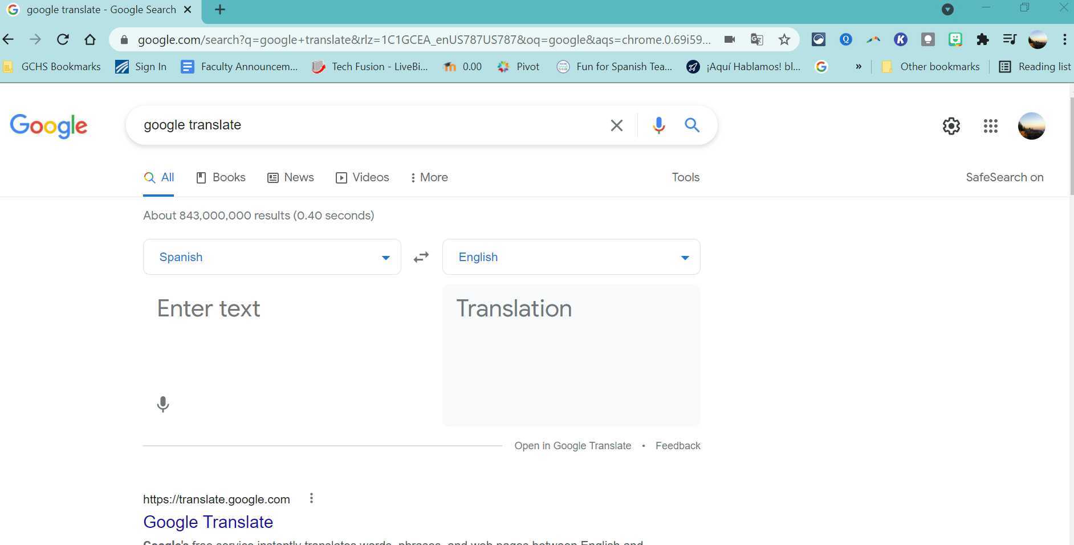The width and height of the screenshot is (1074, 545).
Task: Click the green smiley extension icon
Action: pyautogui.click(x=955, y=39)
